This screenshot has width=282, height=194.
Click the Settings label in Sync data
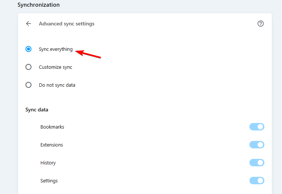click(x=49, y=181)
